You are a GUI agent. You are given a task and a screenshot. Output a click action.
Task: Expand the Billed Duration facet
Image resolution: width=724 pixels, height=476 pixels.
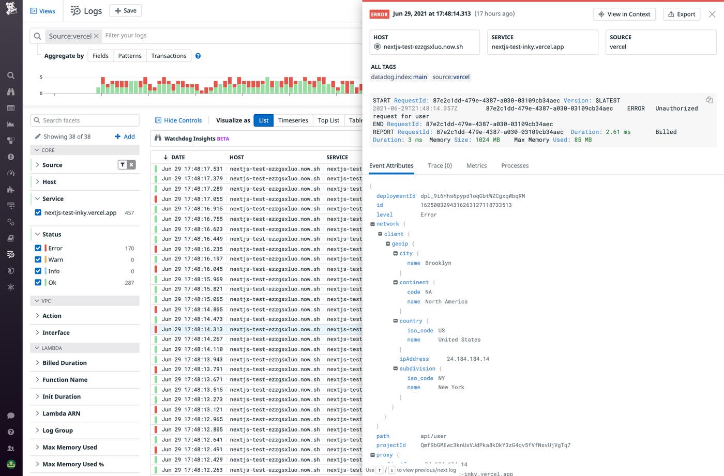click(x=64, y=362)
